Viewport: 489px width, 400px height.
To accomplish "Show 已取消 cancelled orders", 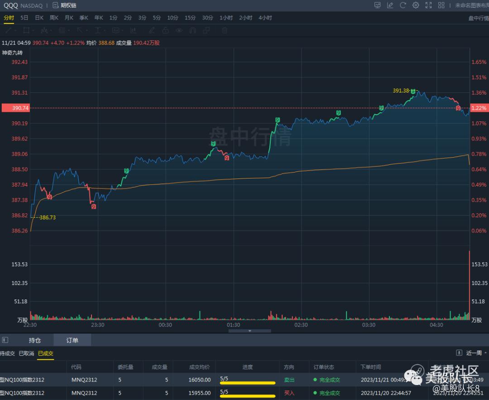I will 27,353.
